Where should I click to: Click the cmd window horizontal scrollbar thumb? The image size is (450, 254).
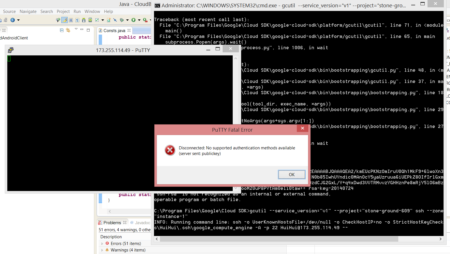tap(279, 239)
